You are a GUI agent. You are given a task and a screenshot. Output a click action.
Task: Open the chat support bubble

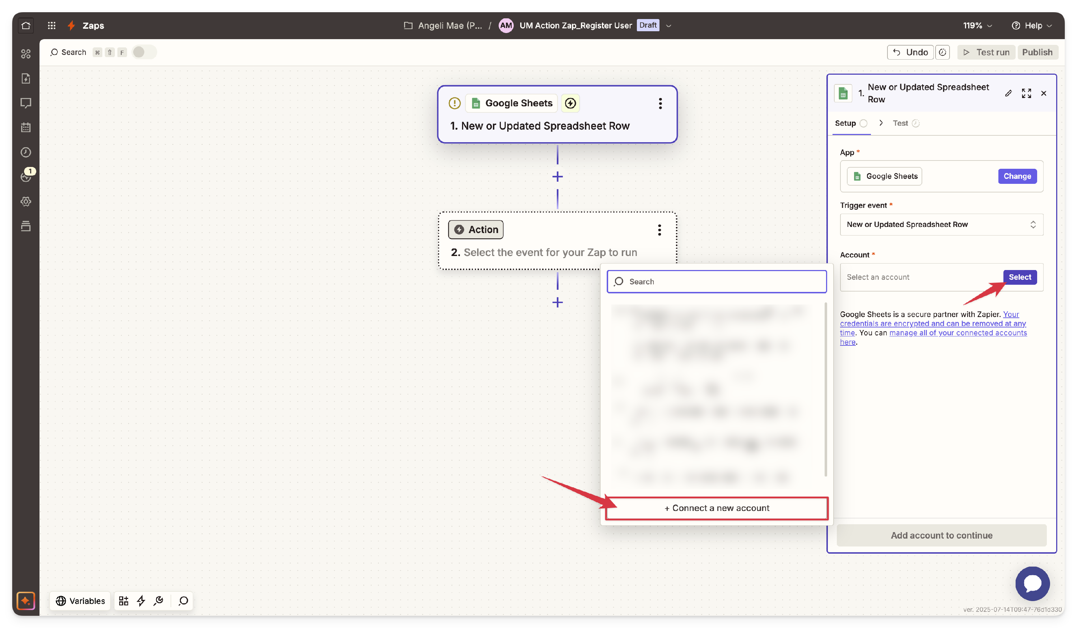(x=1032, y=583)
